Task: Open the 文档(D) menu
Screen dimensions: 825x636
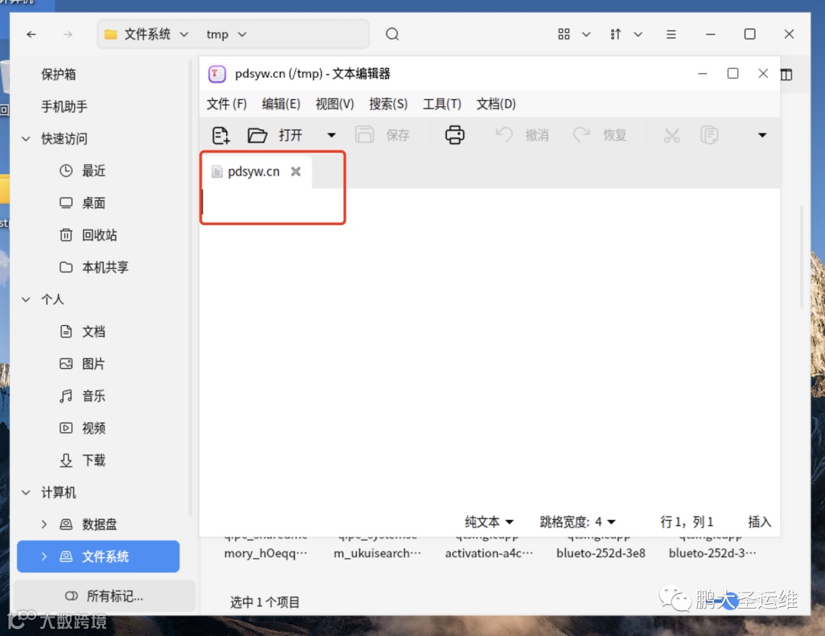Action: point(496,104)
